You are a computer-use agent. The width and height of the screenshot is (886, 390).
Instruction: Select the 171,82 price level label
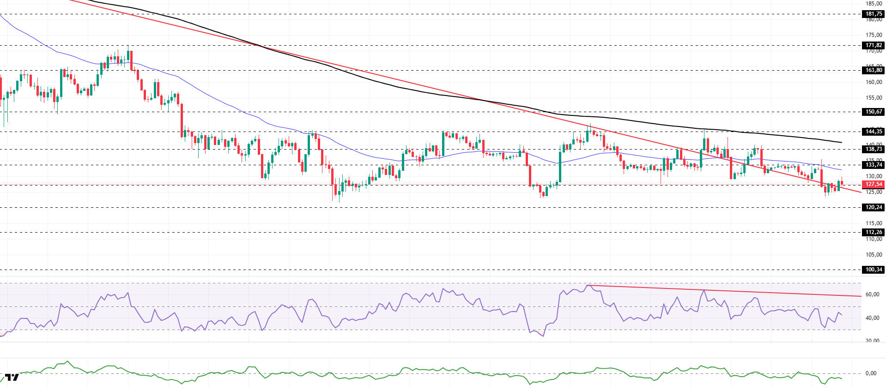click(x=873, y=45)
